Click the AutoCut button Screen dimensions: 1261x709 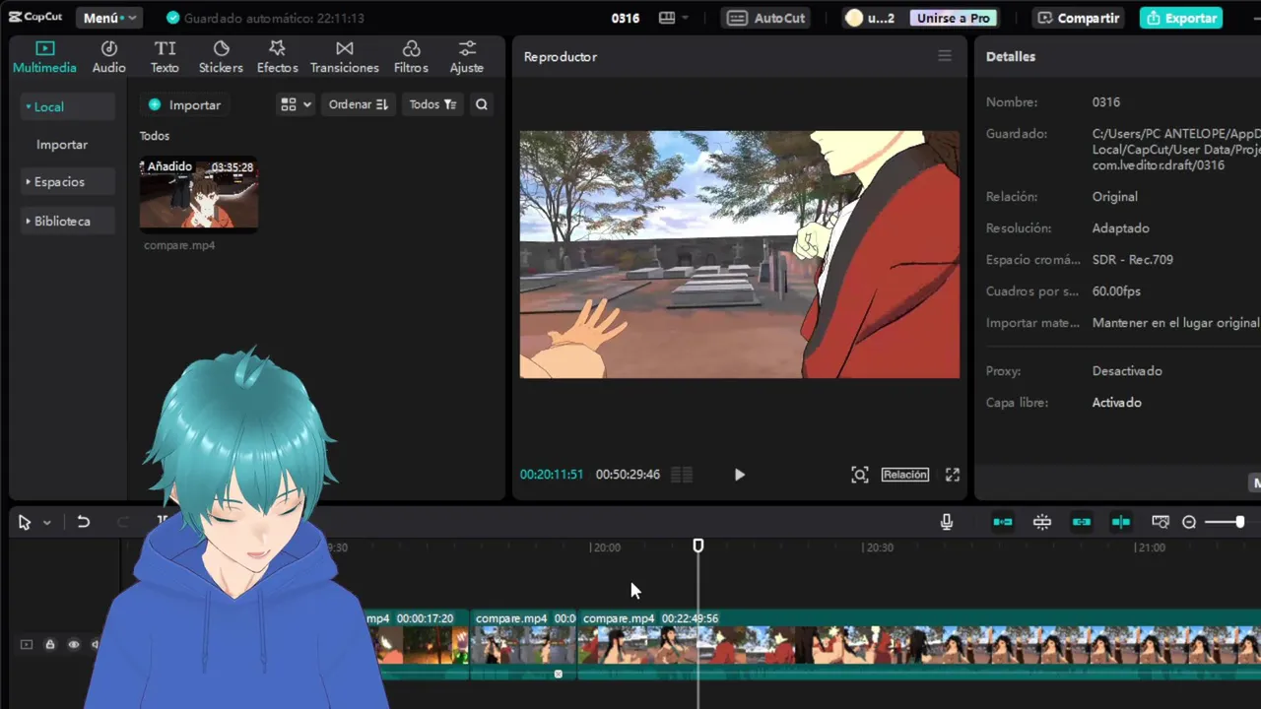(767, 18)
